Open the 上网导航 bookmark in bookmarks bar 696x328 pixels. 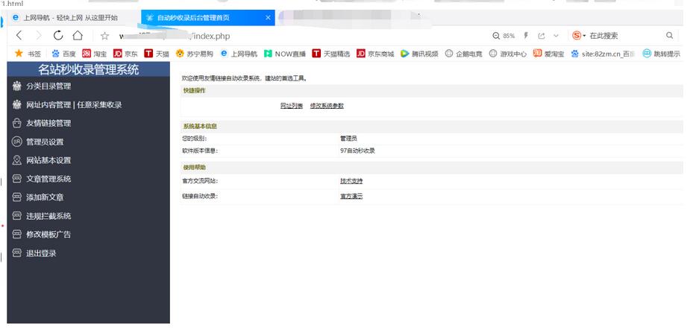click(x=239, y=54)
